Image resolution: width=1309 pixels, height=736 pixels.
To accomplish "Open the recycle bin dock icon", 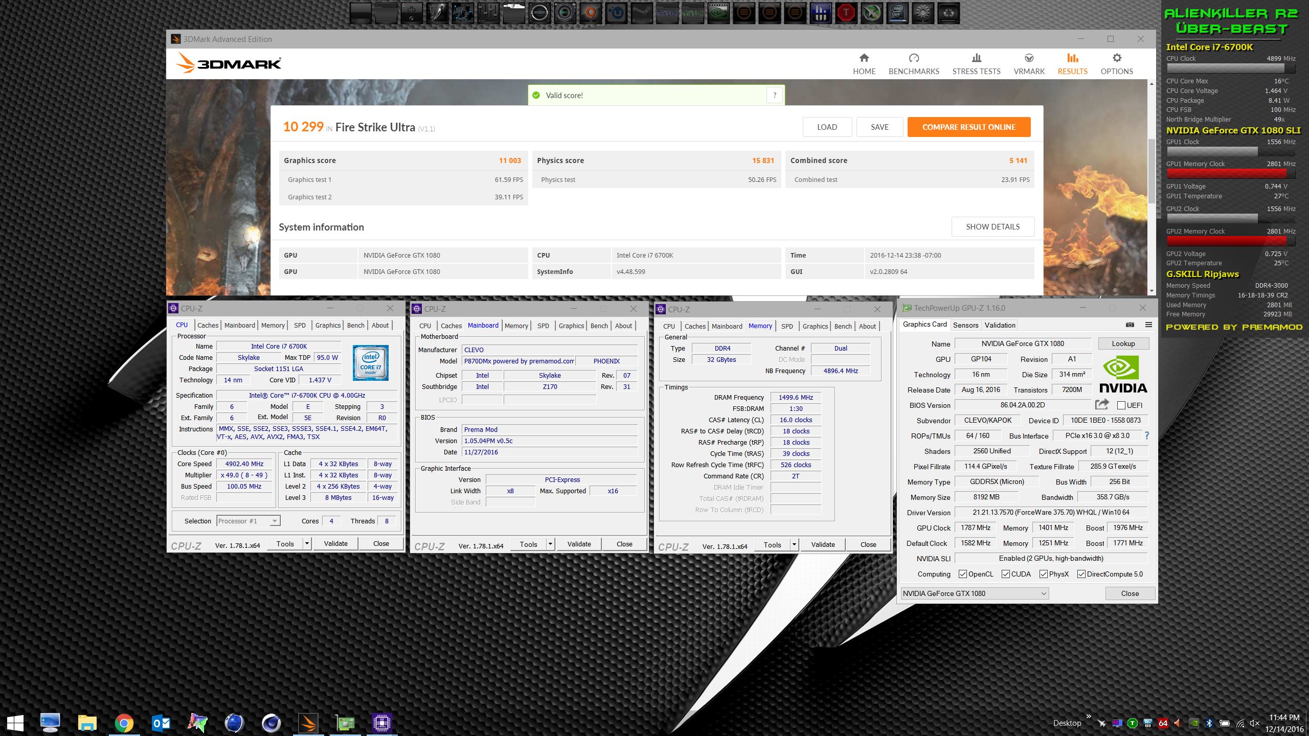I will 949,12.
